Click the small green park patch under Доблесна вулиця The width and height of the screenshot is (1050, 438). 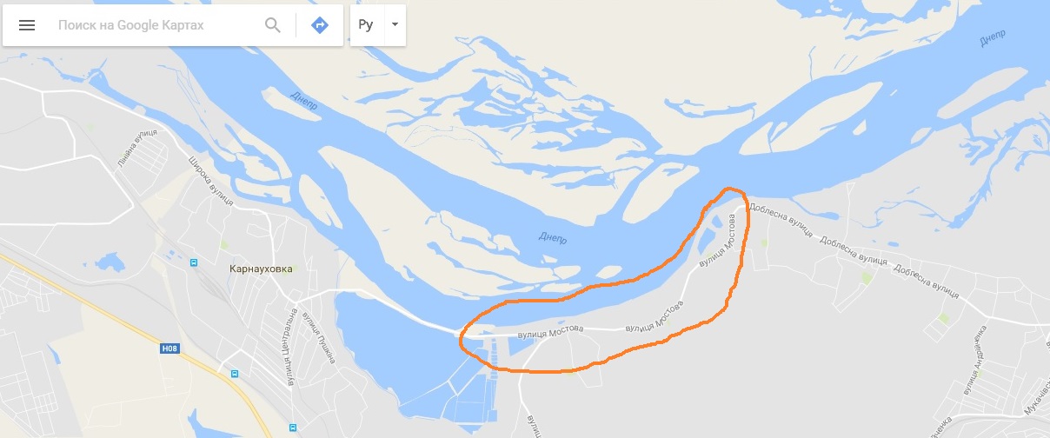867,277
